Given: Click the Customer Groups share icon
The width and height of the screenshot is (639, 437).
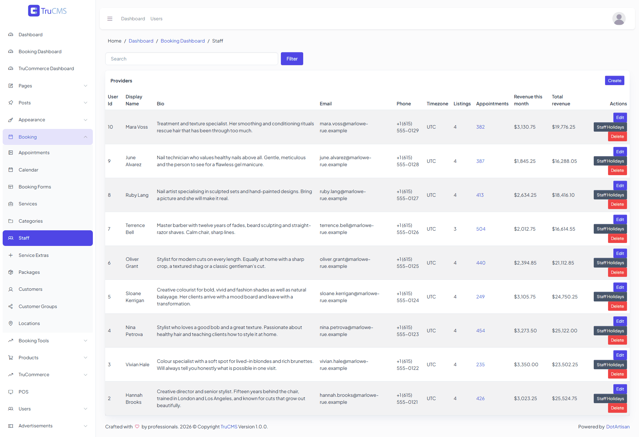Looking at the screenshot, I should pos(11,306).
